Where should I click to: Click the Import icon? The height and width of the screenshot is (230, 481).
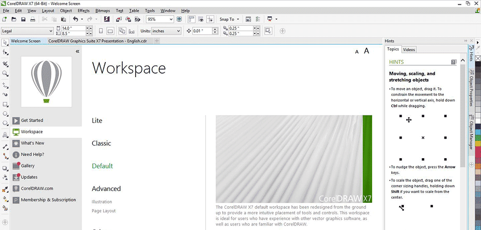click(x=119, y=19)
